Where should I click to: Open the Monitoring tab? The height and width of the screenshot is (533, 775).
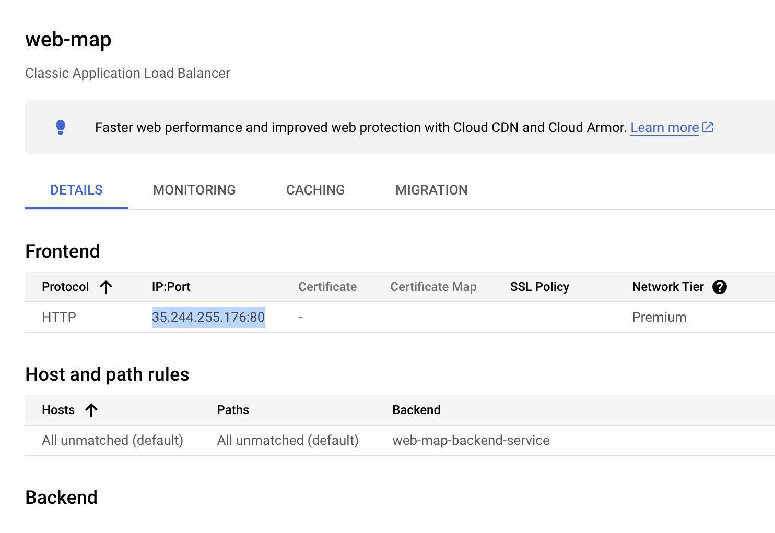(x=194, y=190)
